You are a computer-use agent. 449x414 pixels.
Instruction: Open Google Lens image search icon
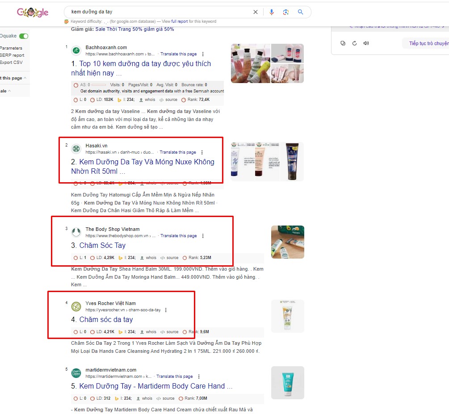coord(286,12)
